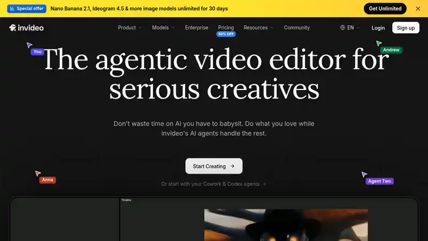Click the Models chevron arrow
This screenshot has width=428, height=241.
point(173,28)
